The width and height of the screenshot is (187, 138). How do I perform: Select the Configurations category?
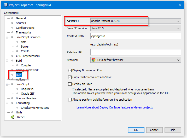[x=25, y=28]
